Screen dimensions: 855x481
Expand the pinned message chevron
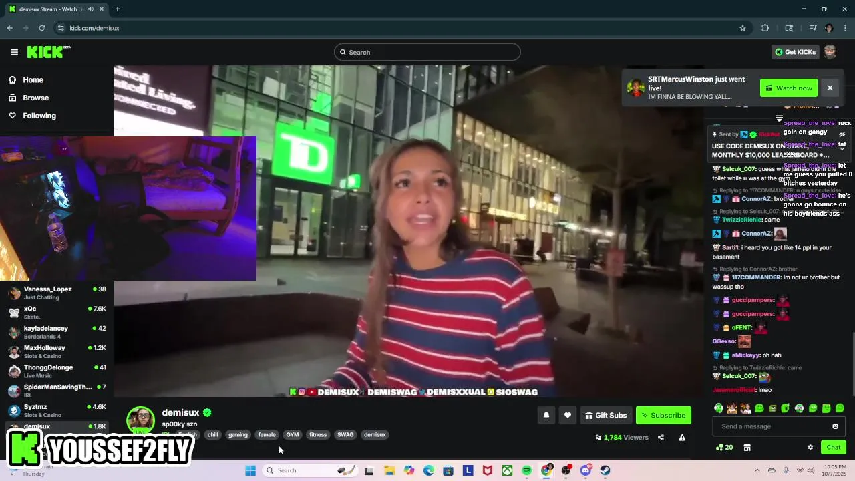842,148
